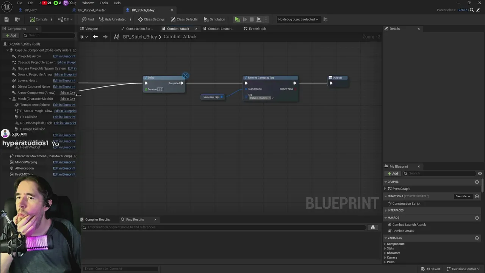Collapse the Mesh (CharacterMesh0) tree node
485x273 pixels.
10,99
